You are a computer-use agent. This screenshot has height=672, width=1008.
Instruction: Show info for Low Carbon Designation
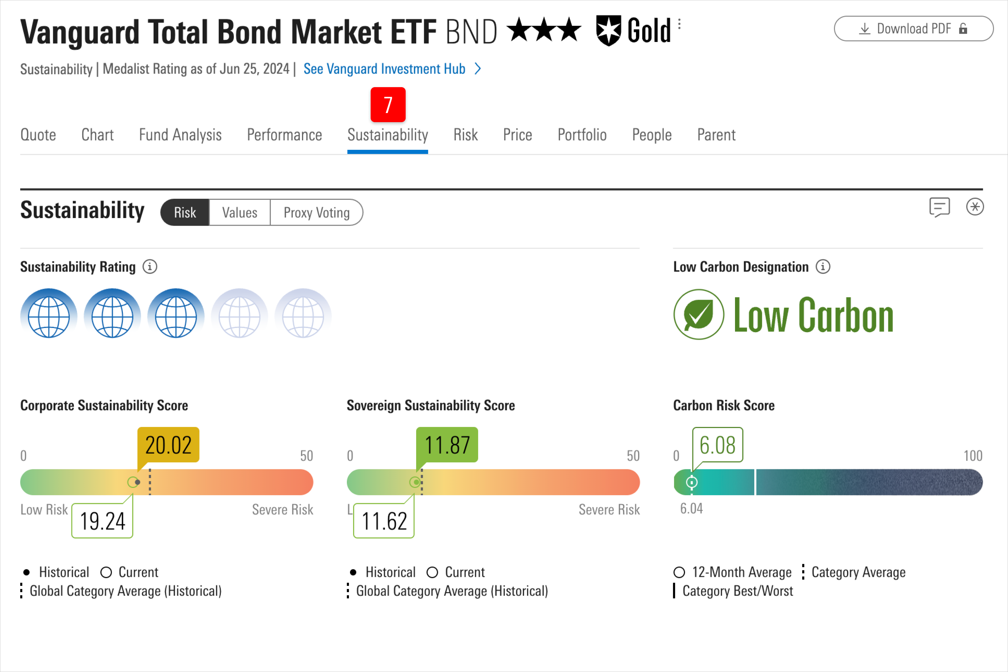(x=822, y=267)
